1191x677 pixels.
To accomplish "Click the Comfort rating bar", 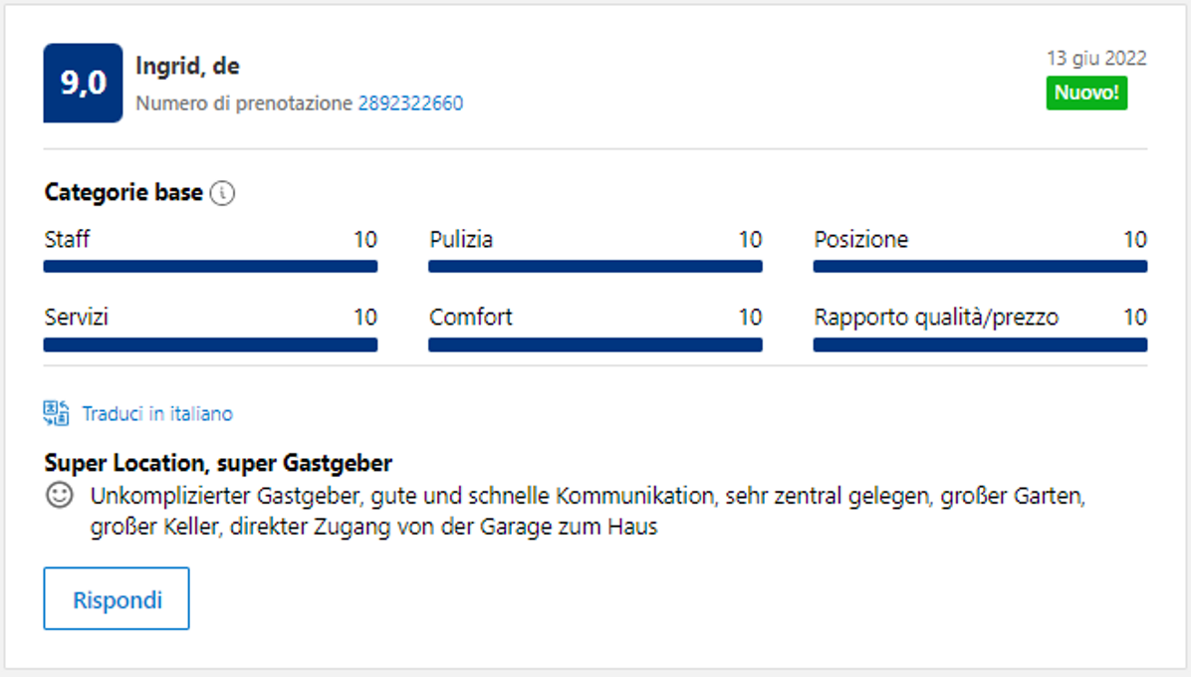I will (595, 345).
